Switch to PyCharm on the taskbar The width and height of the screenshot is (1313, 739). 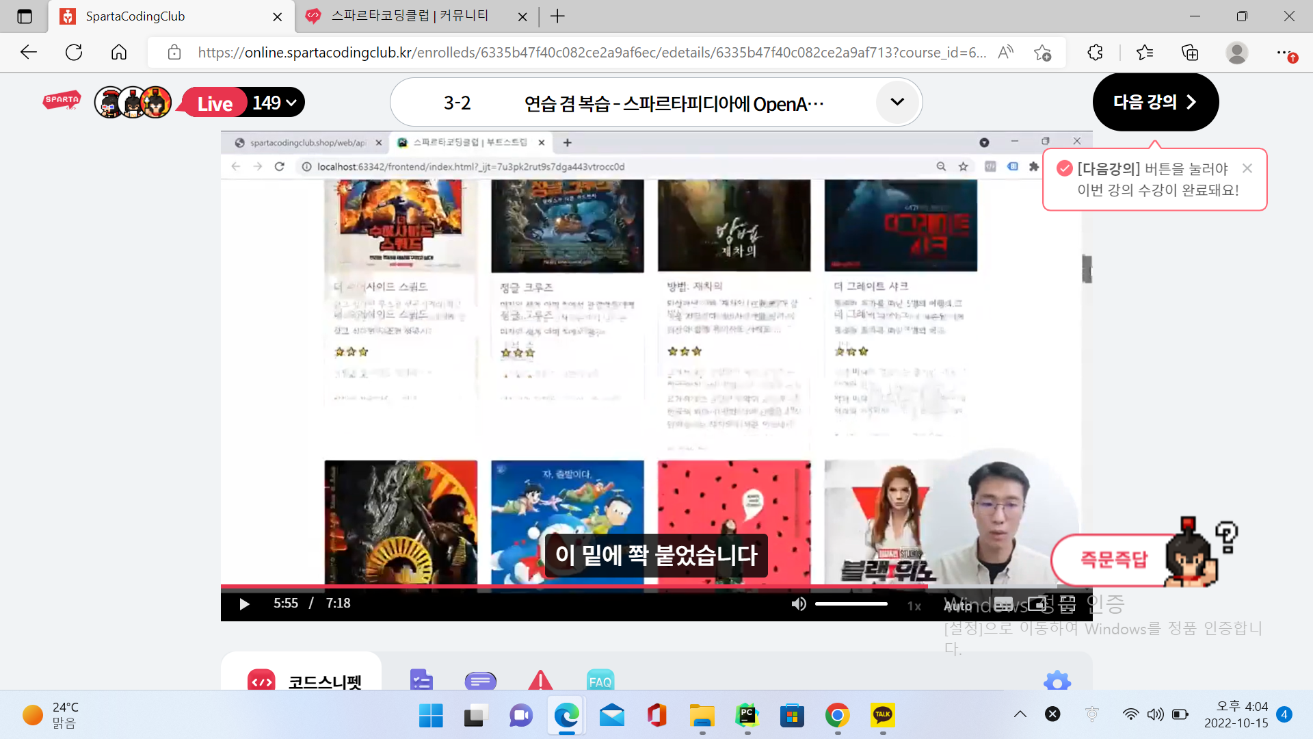click(x=747, y=716)
